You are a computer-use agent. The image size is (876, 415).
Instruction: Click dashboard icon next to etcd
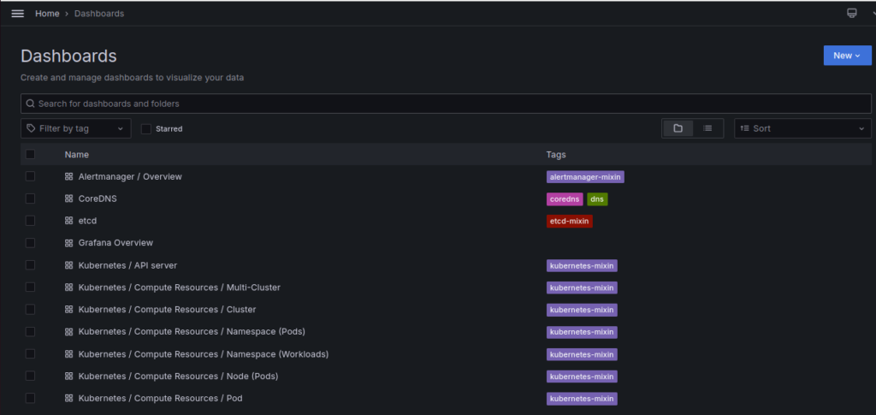click(68, 221)
